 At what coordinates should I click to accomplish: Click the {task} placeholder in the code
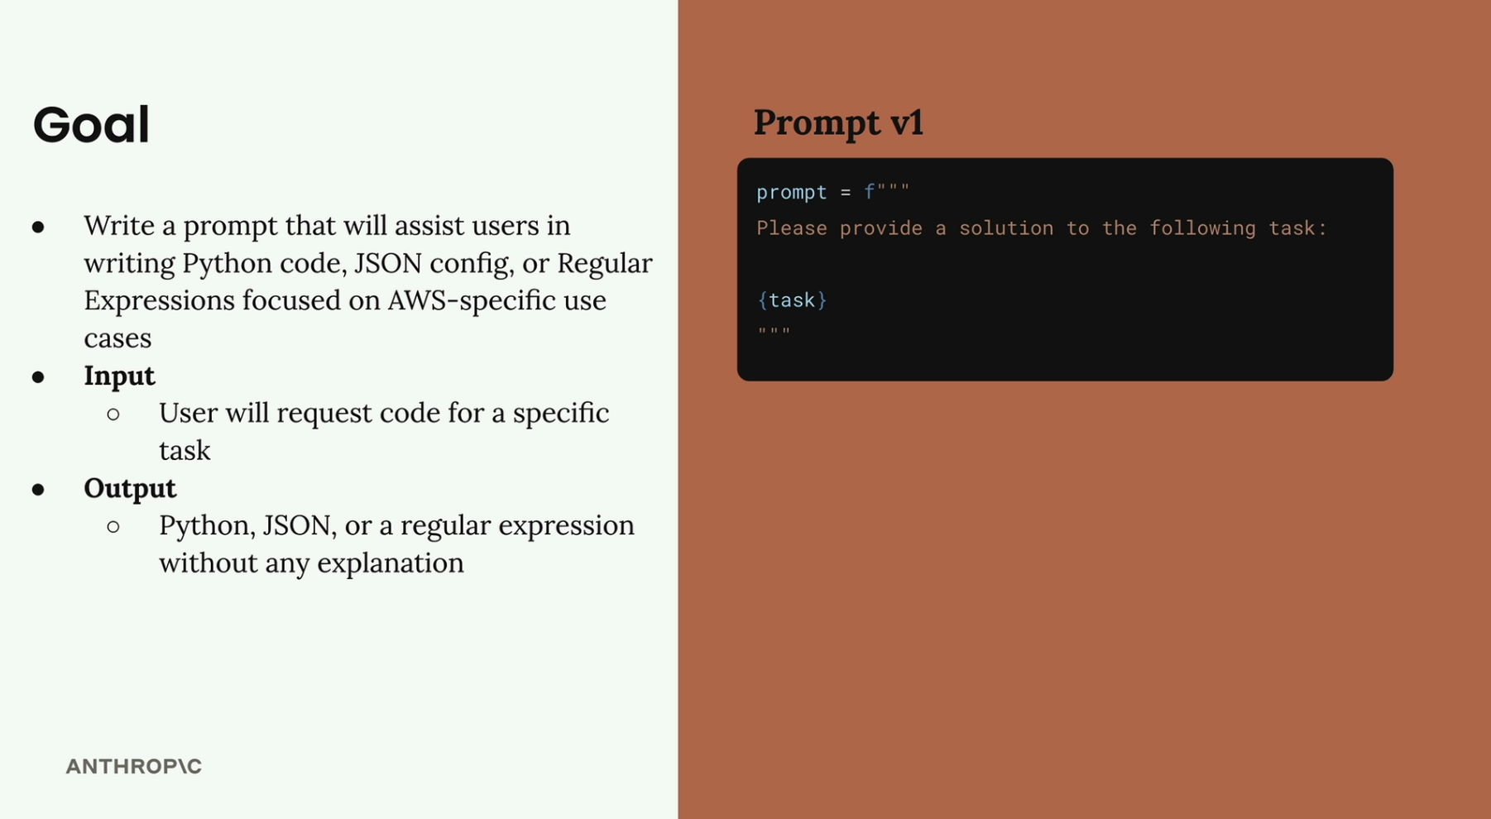point(792,299)
